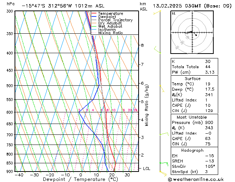Click the 'Mixing Ratio (g/kg)' axis title

(x=147, y=105)
